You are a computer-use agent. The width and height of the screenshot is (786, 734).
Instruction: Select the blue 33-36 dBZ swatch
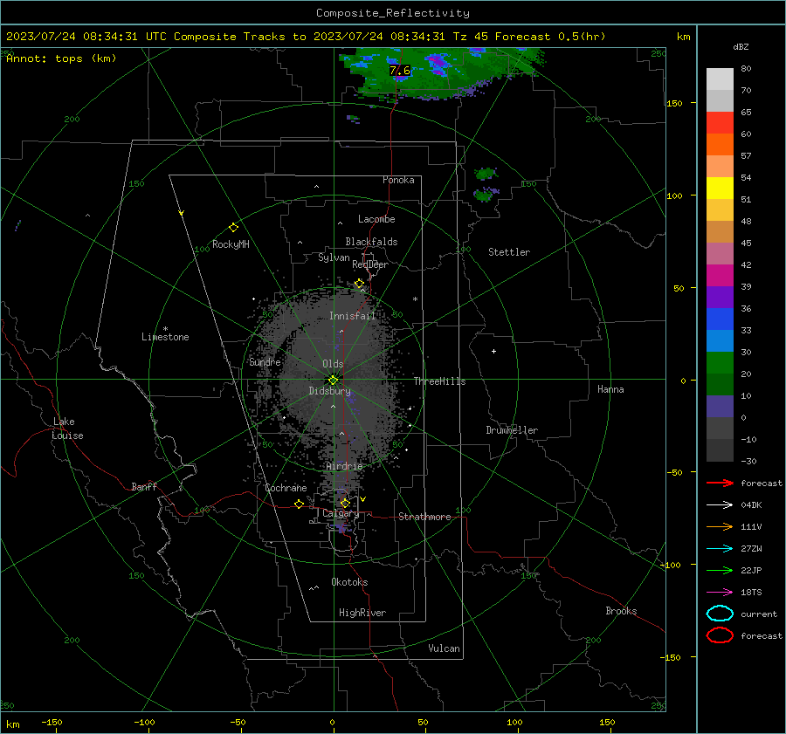pos(720,319)
